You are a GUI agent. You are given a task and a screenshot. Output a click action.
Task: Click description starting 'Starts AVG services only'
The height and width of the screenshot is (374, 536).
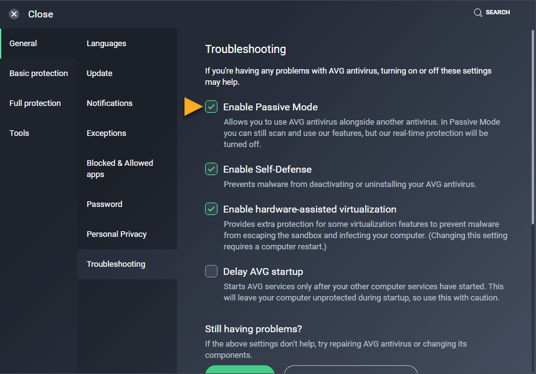pos(363,292)
